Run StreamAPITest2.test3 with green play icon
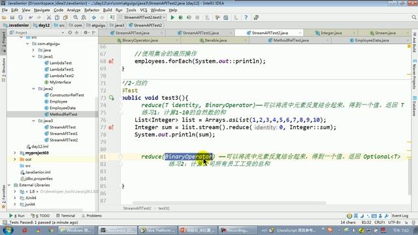 click(x=172, y=18)
